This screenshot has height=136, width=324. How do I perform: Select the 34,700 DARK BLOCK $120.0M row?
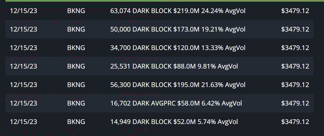point(159,48)
